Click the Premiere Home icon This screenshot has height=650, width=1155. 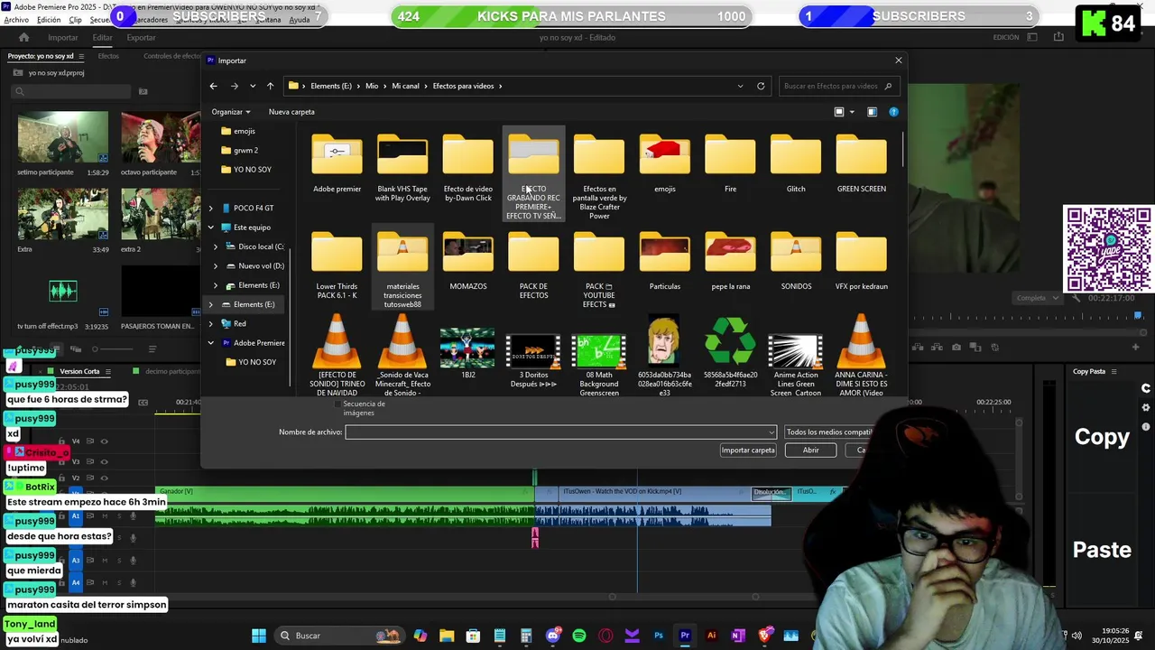click(23, 37)
